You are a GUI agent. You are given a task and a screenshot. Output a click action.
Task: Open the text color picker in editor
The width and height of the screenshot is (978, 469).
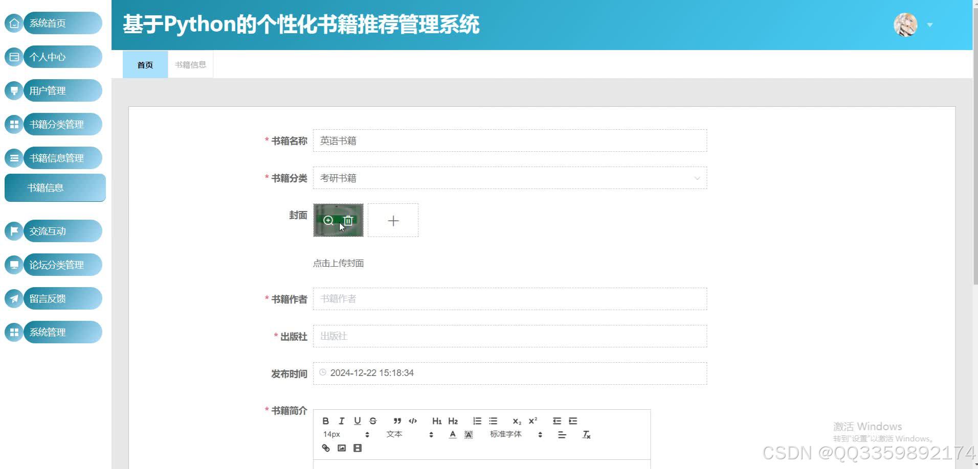point(452,434)
